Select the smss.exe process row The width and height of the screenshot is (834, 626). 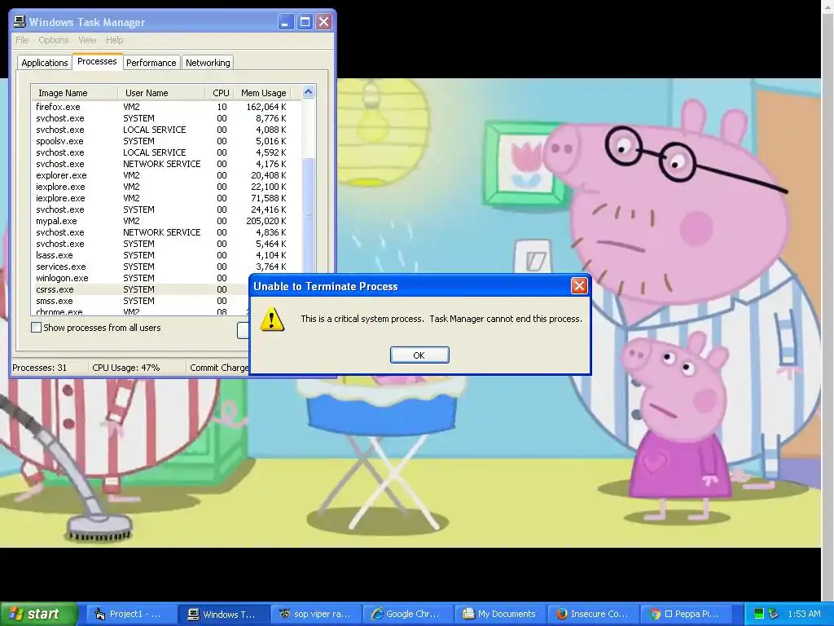click(141, 301)
